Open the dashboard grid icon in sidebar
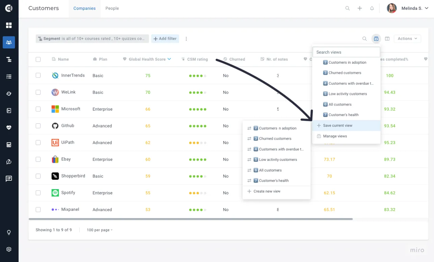Image resolution: width=434 pixels, height=262 pixels. pyautogui.click(x=9, y=25)
